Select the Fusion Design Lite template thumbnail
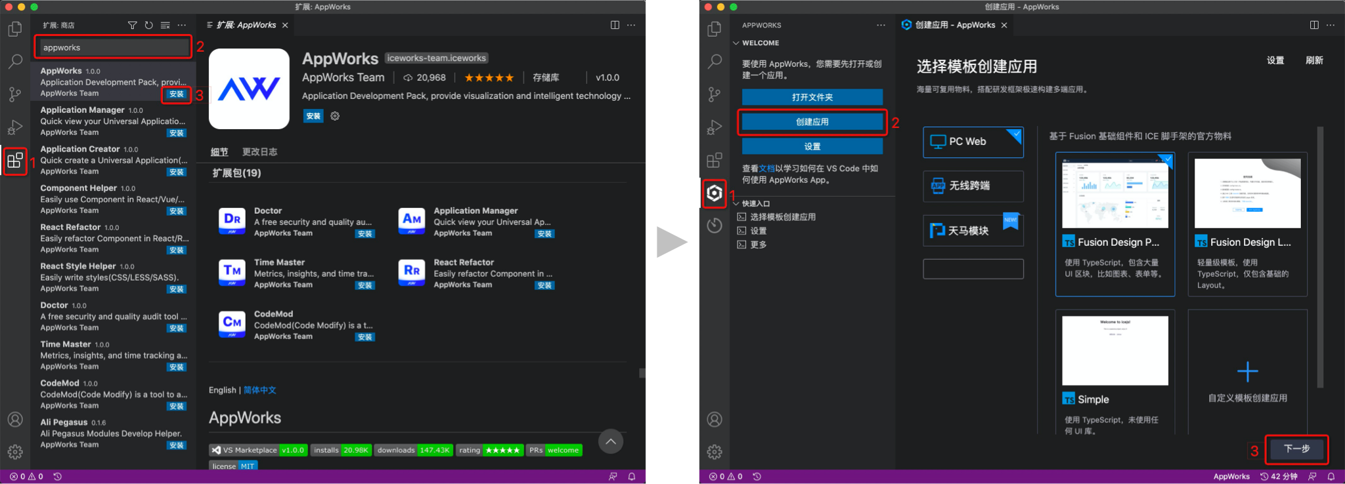 (x=1248, y=193)
